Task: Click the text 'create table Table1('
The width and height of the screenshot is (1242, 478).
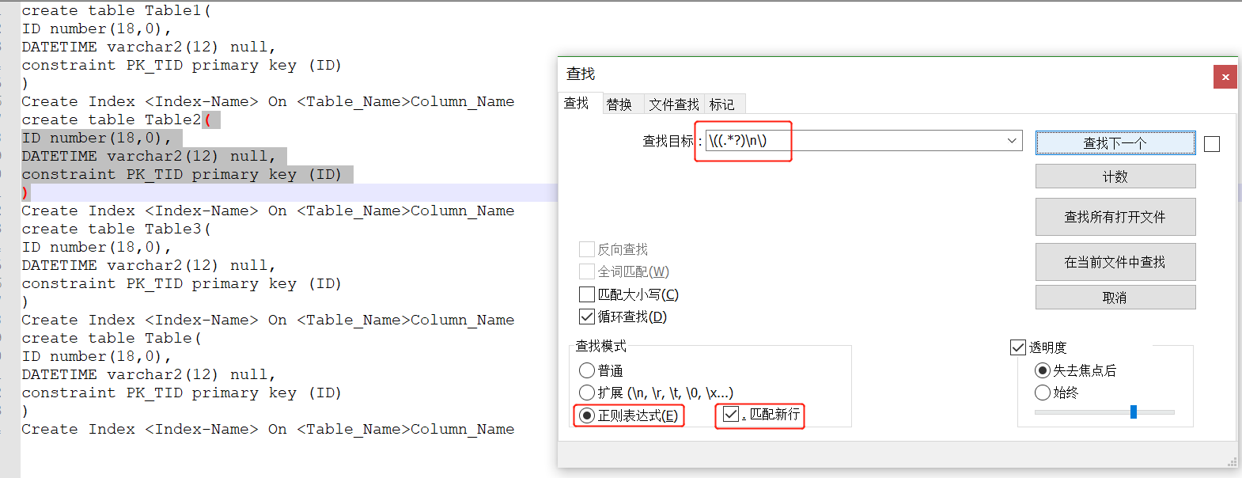Action: click(x=116, y=10)
